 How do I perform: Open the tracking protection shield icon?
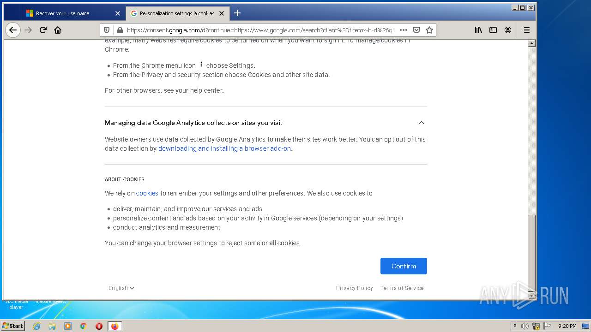click(107, 30)
